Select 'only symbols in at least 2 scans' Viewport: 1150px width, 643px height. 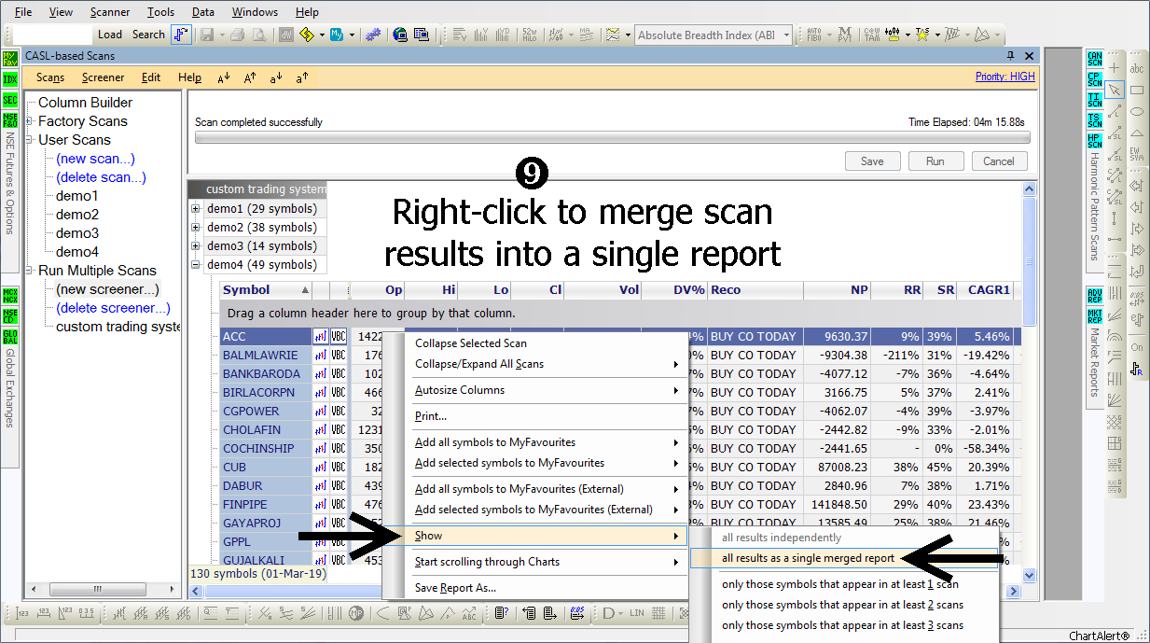pyautogui.click(x=842, y=605)
